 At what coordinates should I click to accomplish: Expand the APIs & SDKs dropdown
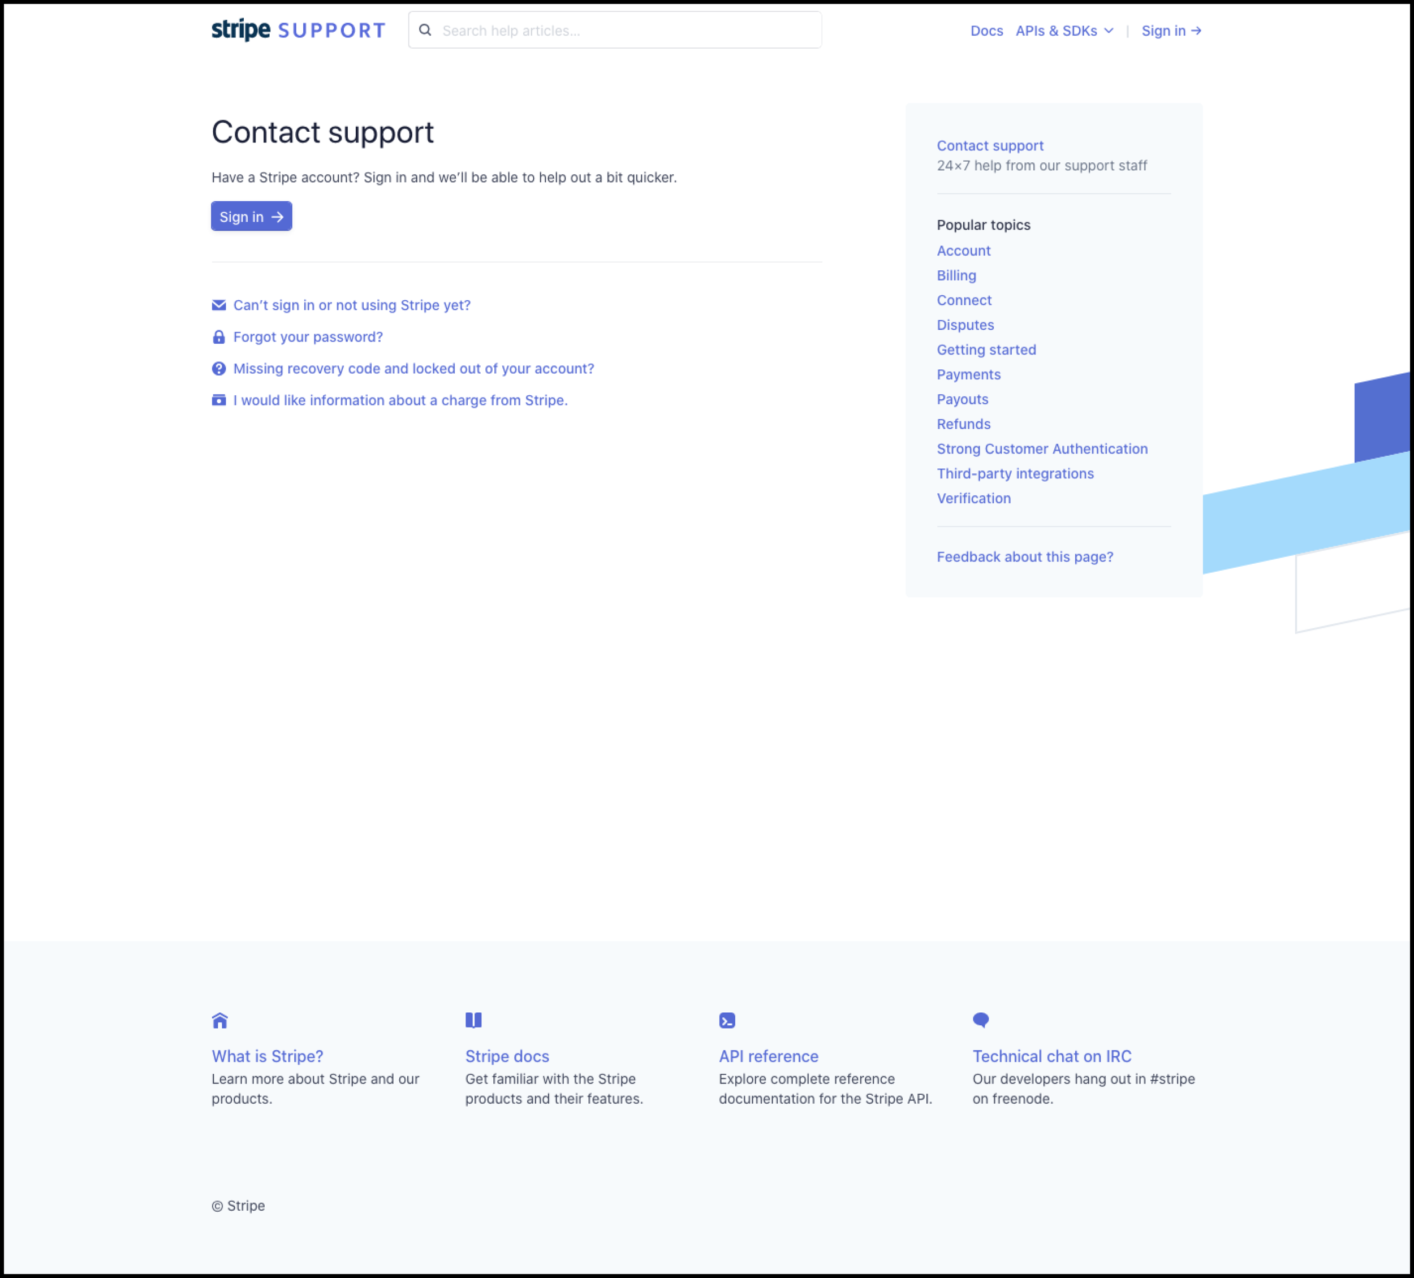[x=1064, y=31]
